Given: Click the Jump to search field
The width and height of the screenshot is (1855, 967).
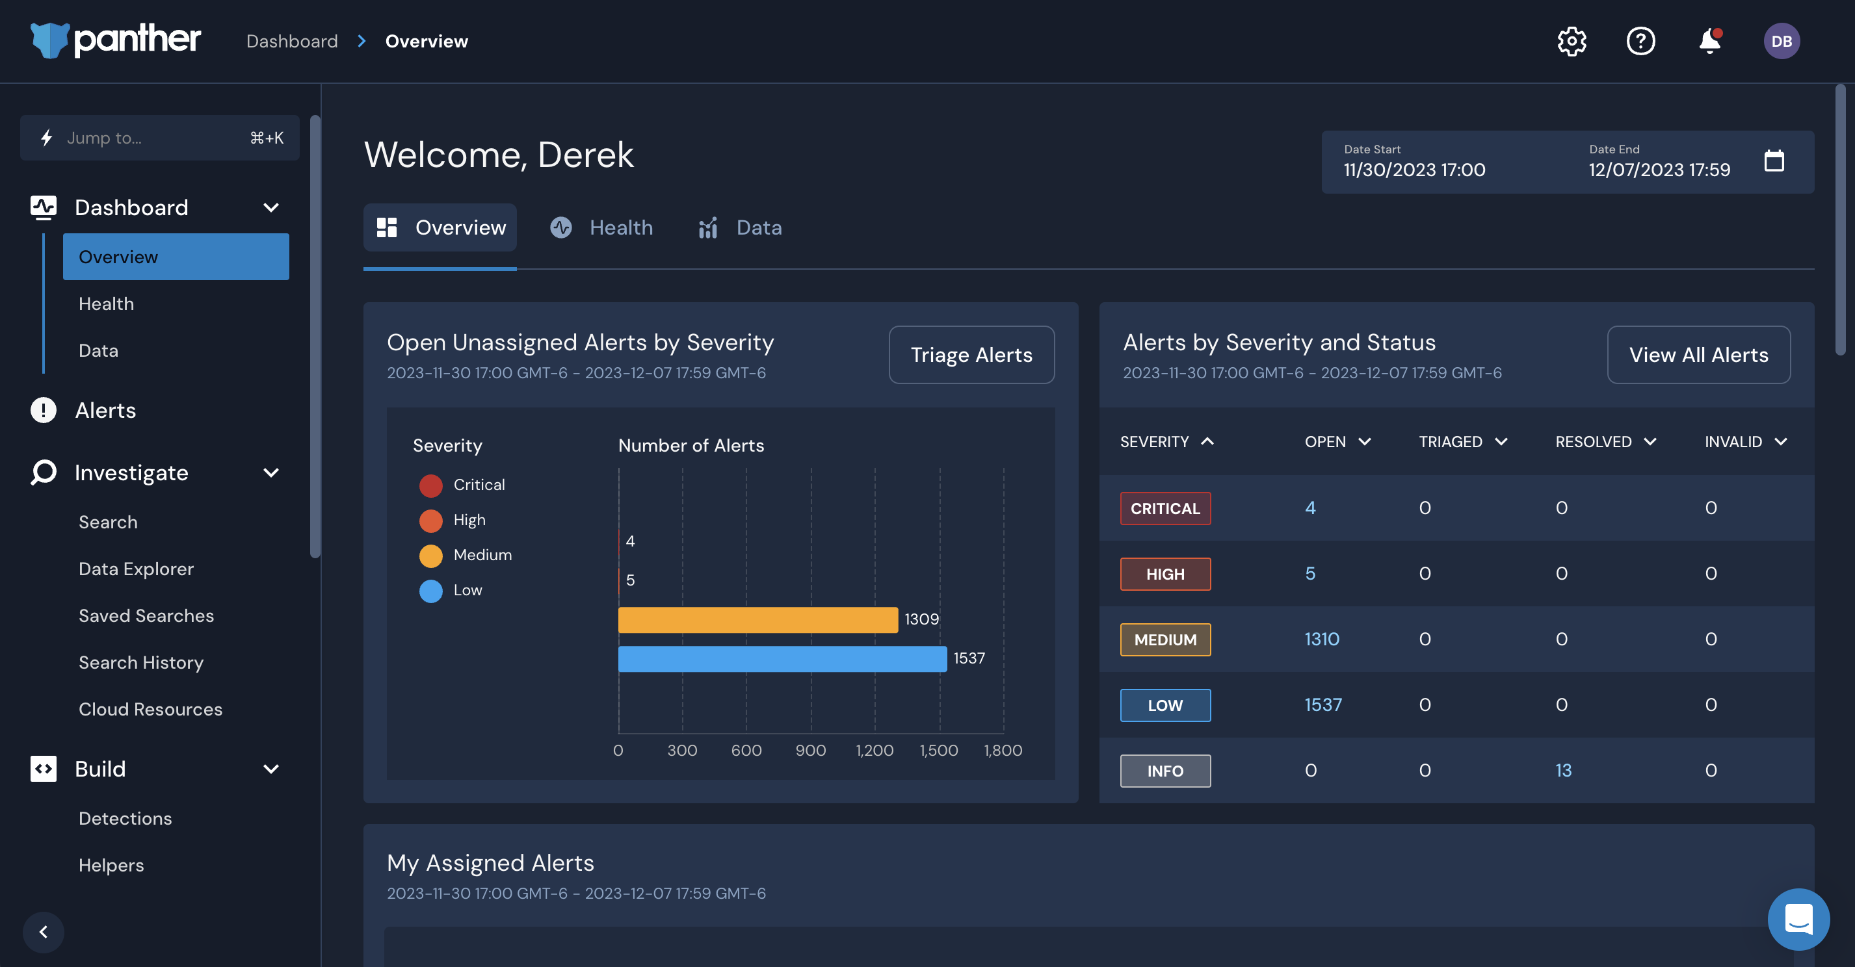Looking at the screenshot, I should pyautogui.click(x=160, y=137).
